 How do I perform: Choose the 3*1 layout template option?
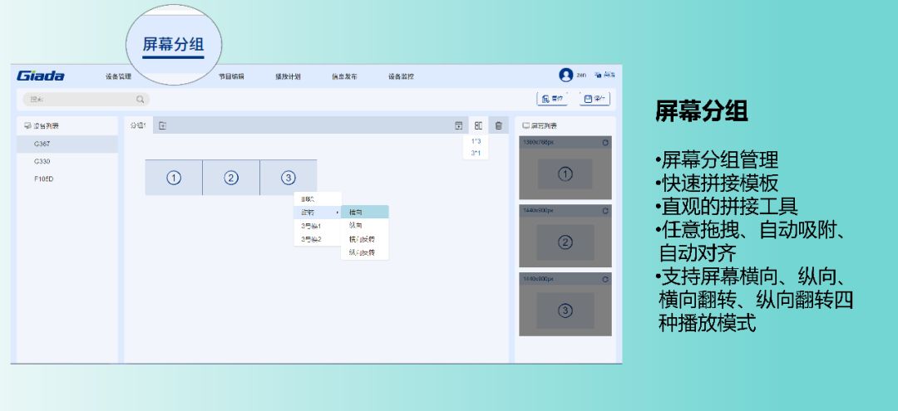point(476,153)
